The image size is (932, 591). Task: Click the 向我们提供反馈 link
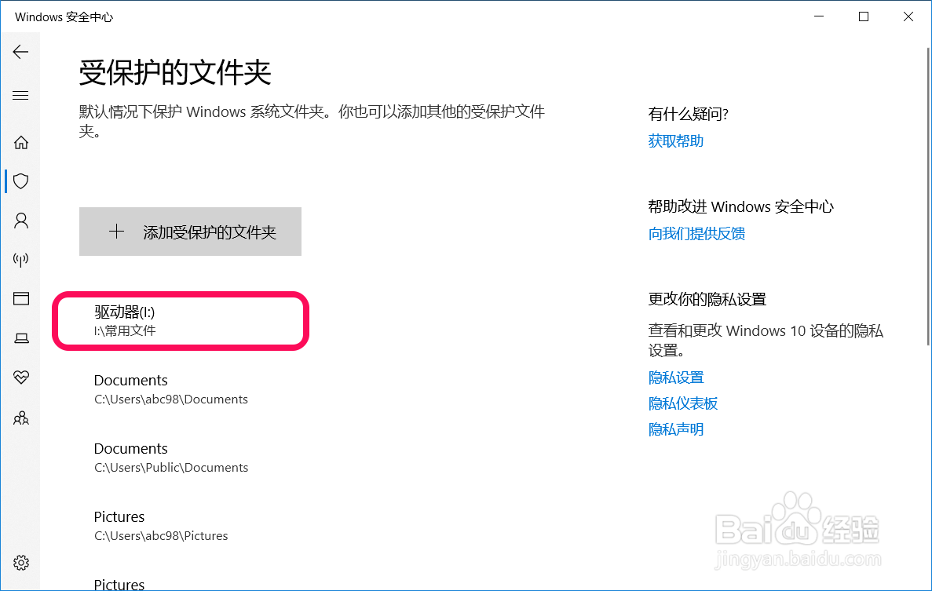[x=696, y=233]
